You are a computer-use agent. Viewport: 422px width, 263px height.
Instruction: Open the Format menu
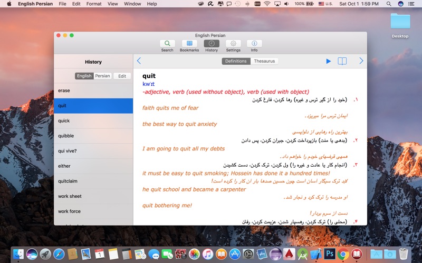tap(94, 4)
